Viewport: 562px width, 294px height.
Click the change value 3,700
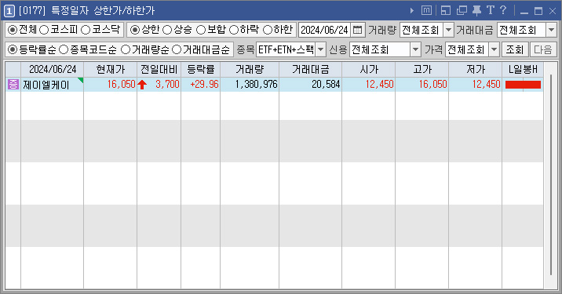click(167, 84)
